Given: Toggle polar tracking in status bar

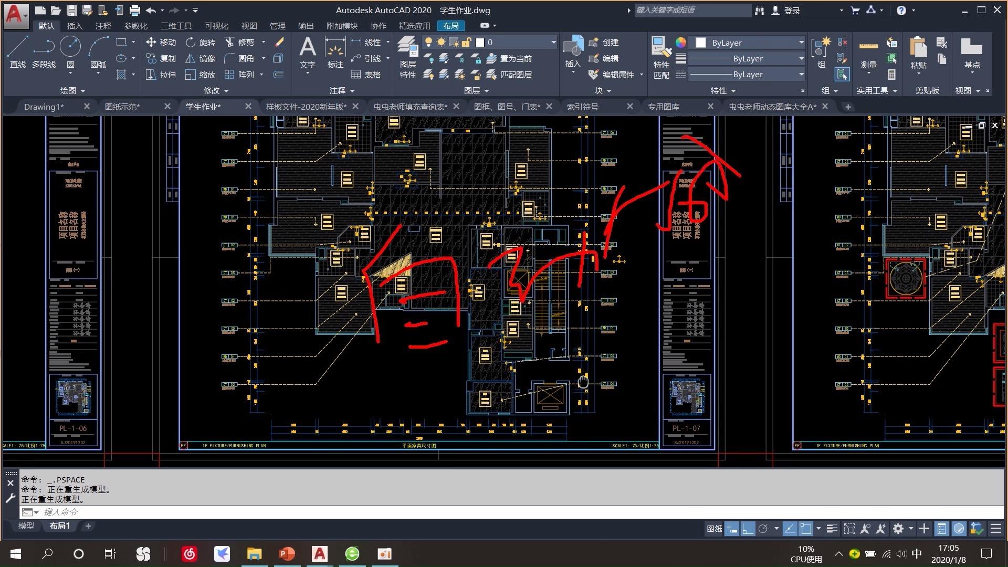Looking at the screenshot, I should tap(764, 529).
